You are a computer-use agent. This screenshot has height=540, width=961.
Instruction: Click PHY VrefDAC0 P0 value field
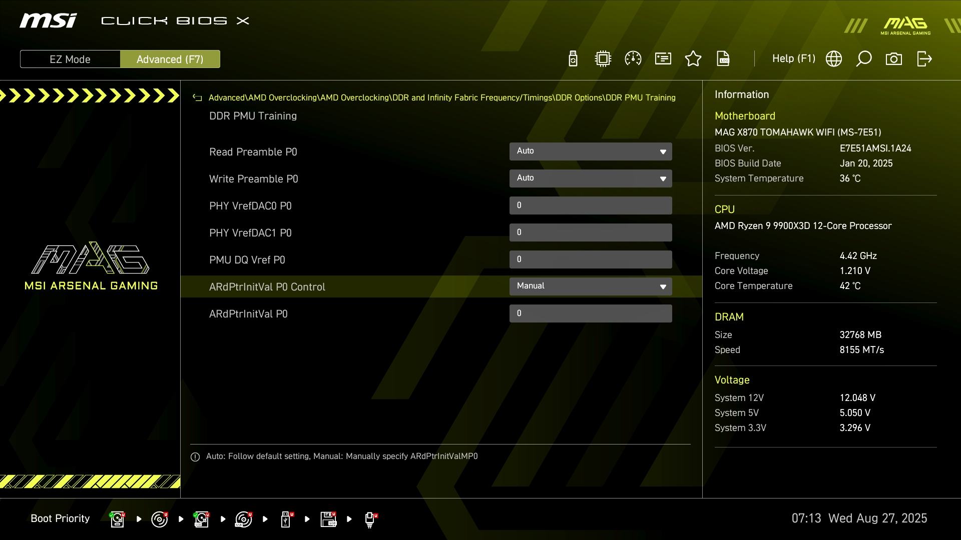pyautogui.click(x=591, y=205)
